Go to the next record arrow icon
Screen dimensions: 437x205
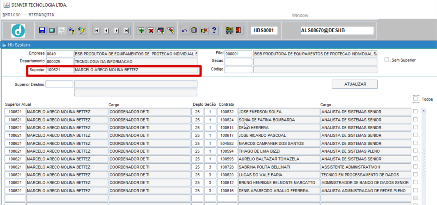pos(117,31)
